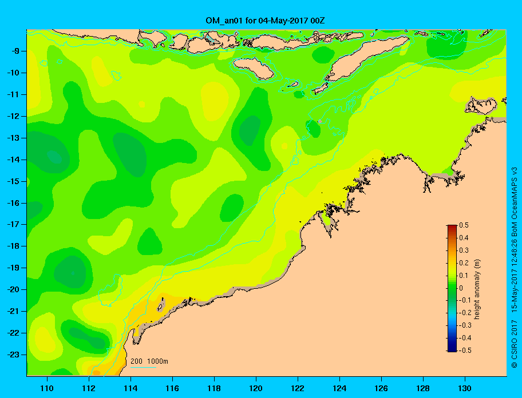Click the -0.3 label on the color scale

tap(465, 325)
